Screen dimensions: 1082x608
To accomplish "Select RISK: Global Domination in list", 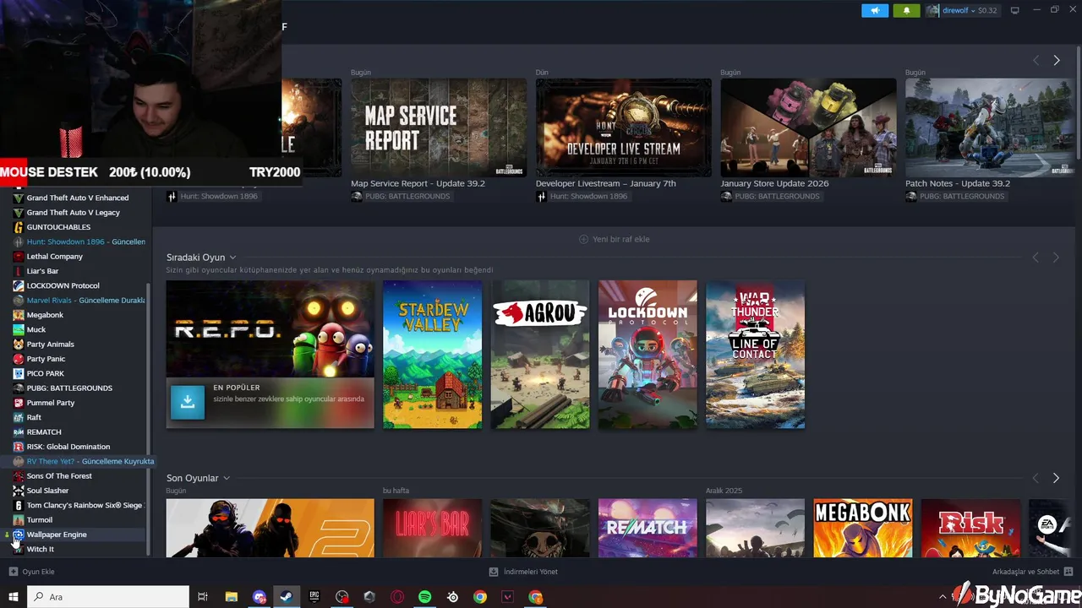I will 68,447.
